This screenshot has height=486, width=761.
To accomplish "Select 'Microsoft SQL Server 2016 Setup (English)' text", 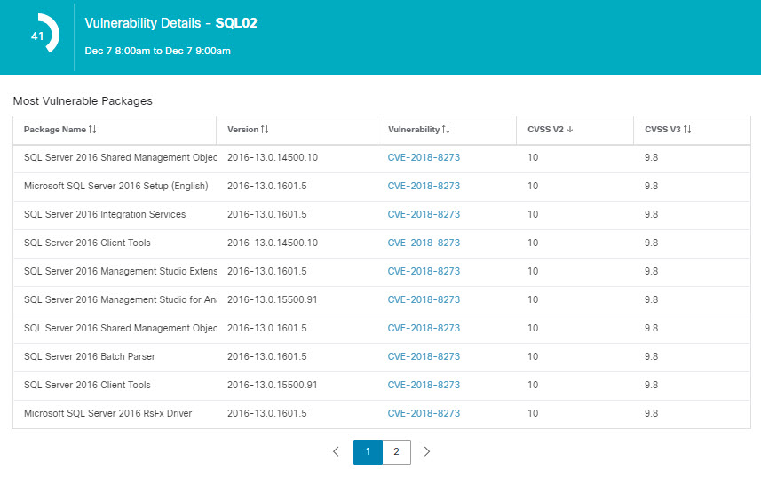I will point(116,186).
